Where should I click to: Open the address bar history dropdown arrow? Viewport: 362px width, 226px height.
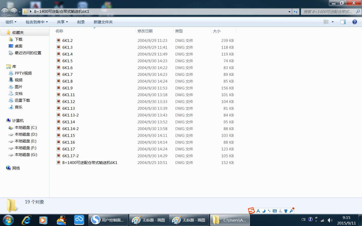click(289, 12)
